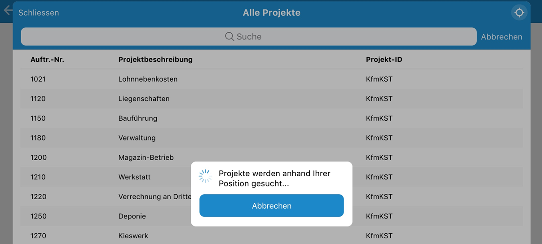Viewport: 542px width, 244px height.
Task: Click the back arrow icon
Action: click(8, 10)
